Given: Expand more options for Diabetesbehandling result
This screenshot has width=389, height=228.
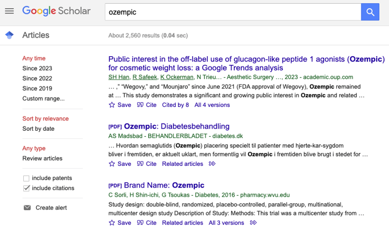Looking at the screenshot, I should point(212,164).
